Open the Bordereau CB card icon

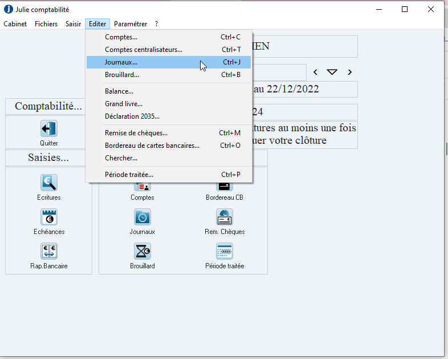tap(225, 187)
